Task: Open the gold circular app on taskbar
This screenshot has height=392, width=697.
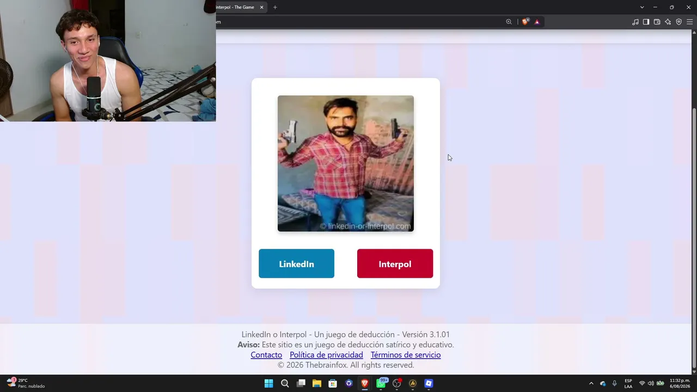Action: (413, 383)
